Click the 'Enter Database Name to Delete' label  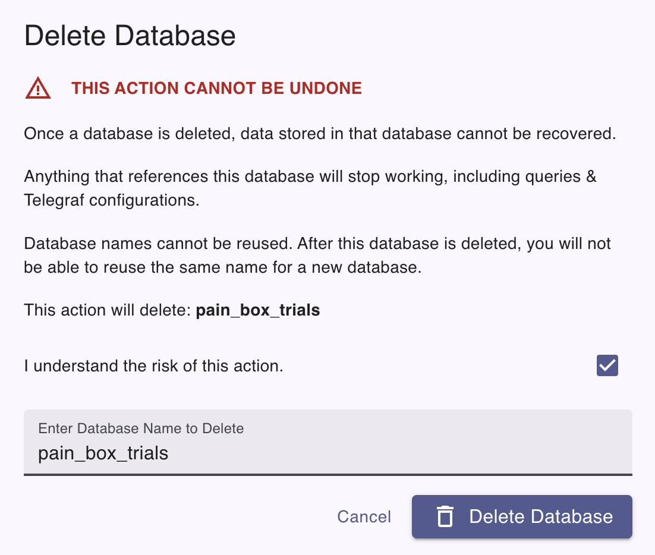pos(140,428)
